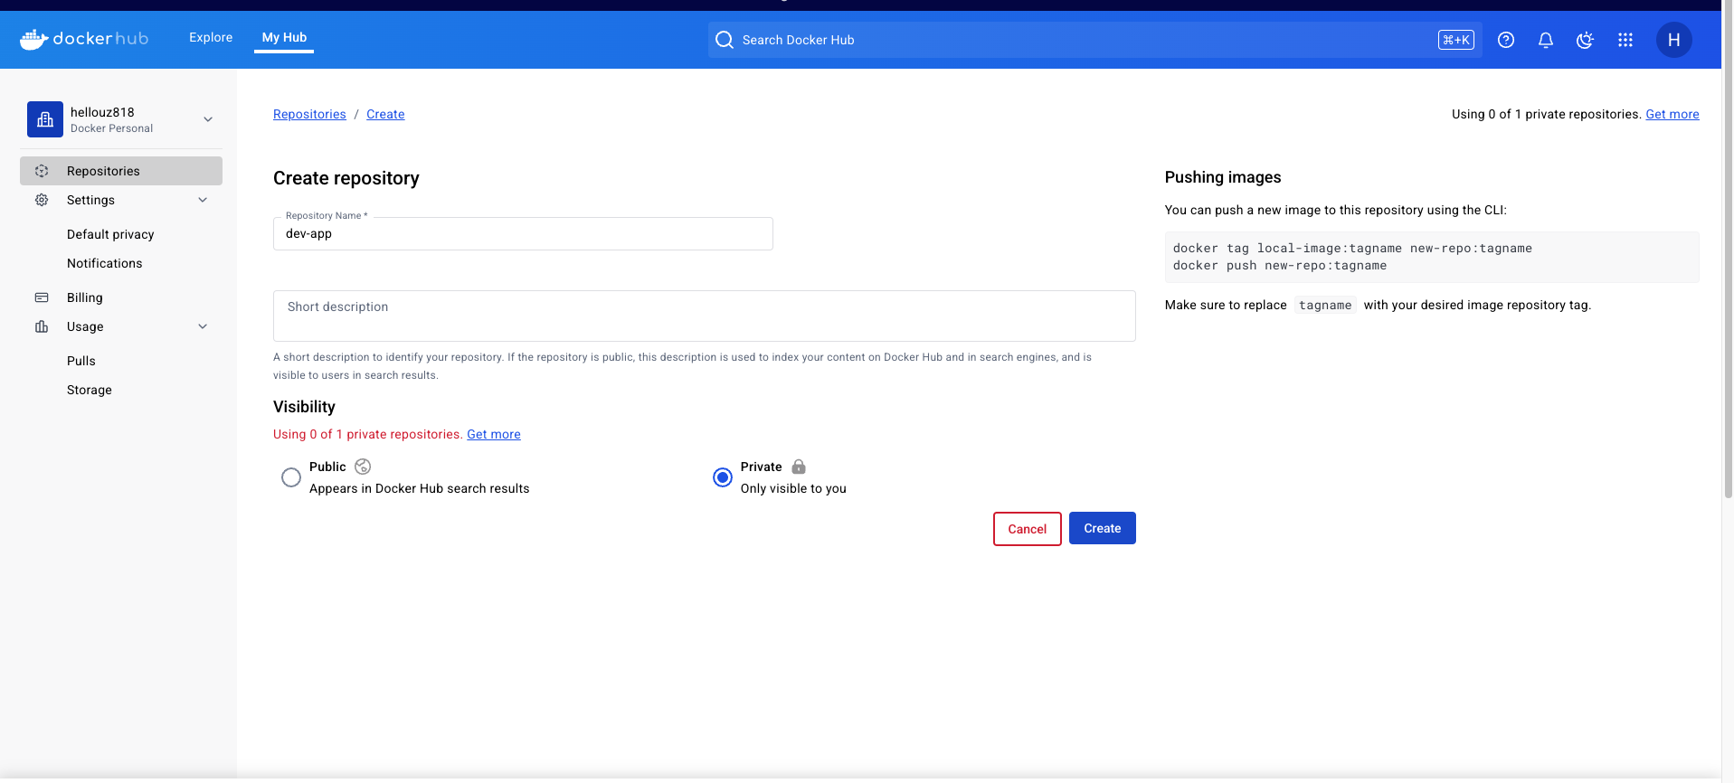1734x783 pixels.
Task: Click the docker tag command code block
Action: [x=1432, y=257]
